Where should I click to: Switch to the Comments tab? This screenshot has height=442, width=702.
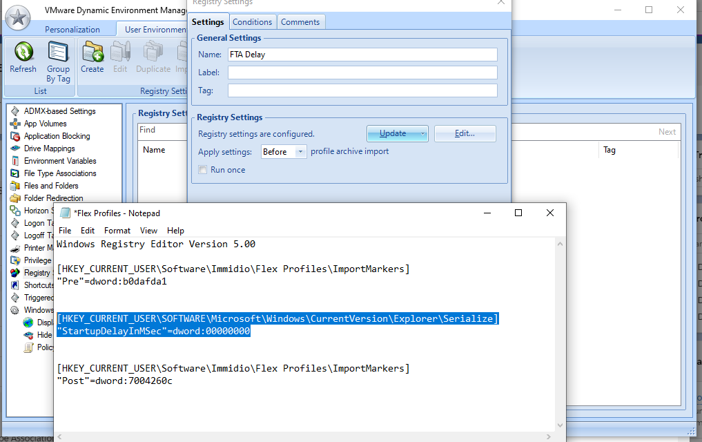pyautogui.click(x=300, y=22)
